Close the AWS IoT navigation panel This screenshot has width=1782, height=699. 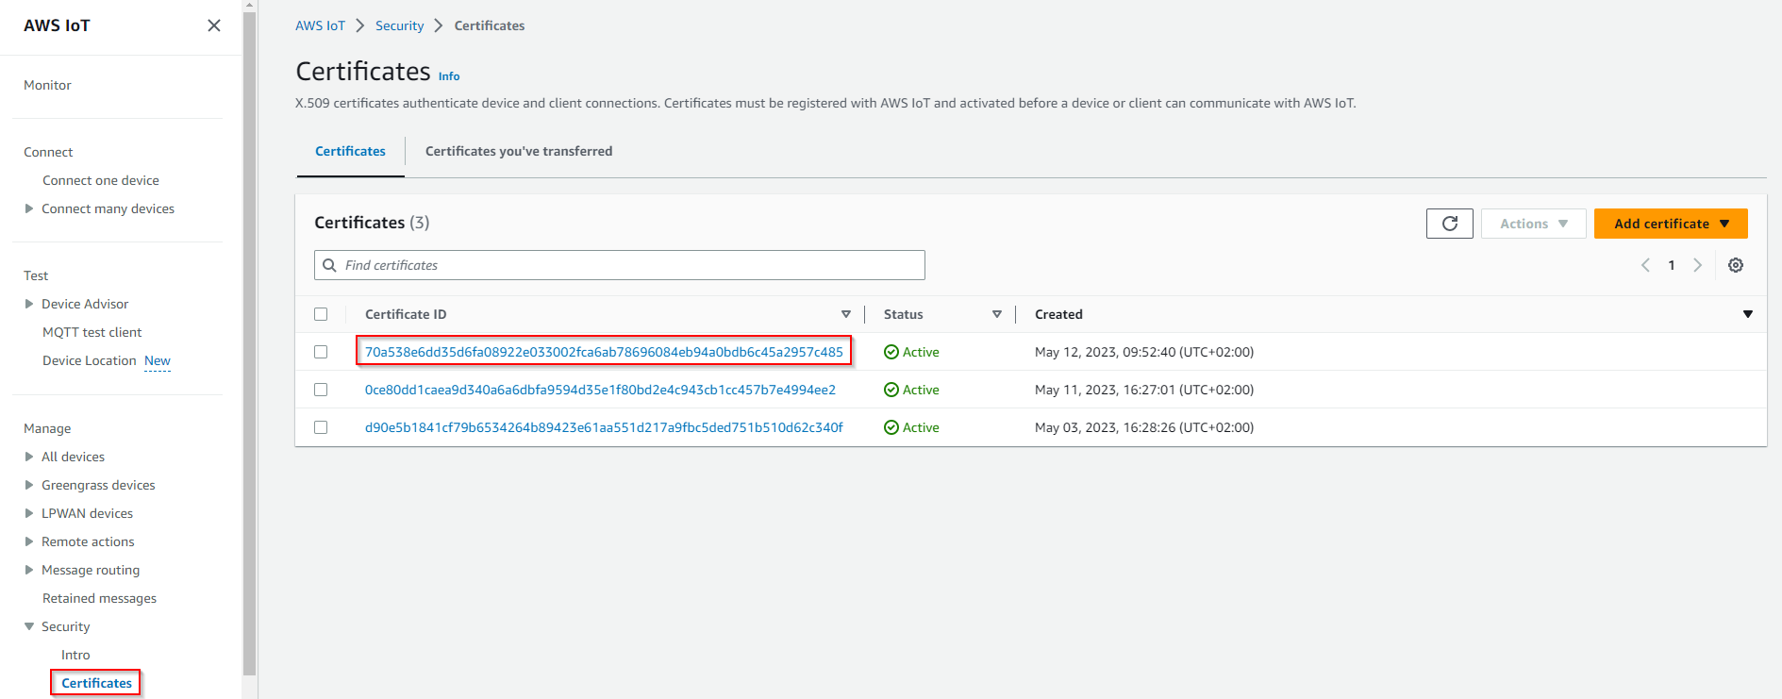214,25
